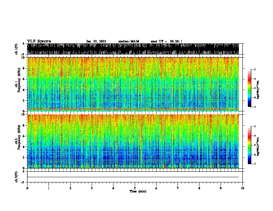Click time axis tick label '2'
This screenshot has height=211, width=273.
(x=70, y=188)
